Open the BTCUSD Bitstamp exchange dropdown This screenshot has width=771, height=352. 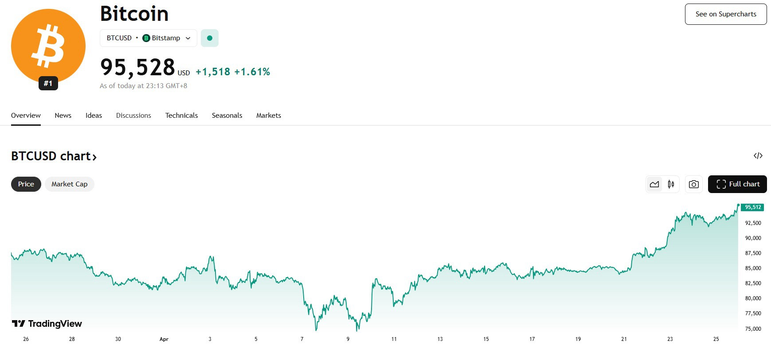click(149, 38)
